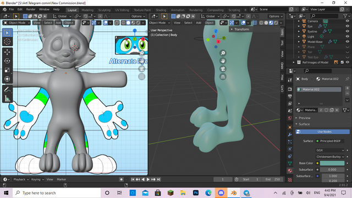Viewport: 352px width, 198px height.
Task: Expand the Model-Base tree item
Action: click(x=299, y=42)
